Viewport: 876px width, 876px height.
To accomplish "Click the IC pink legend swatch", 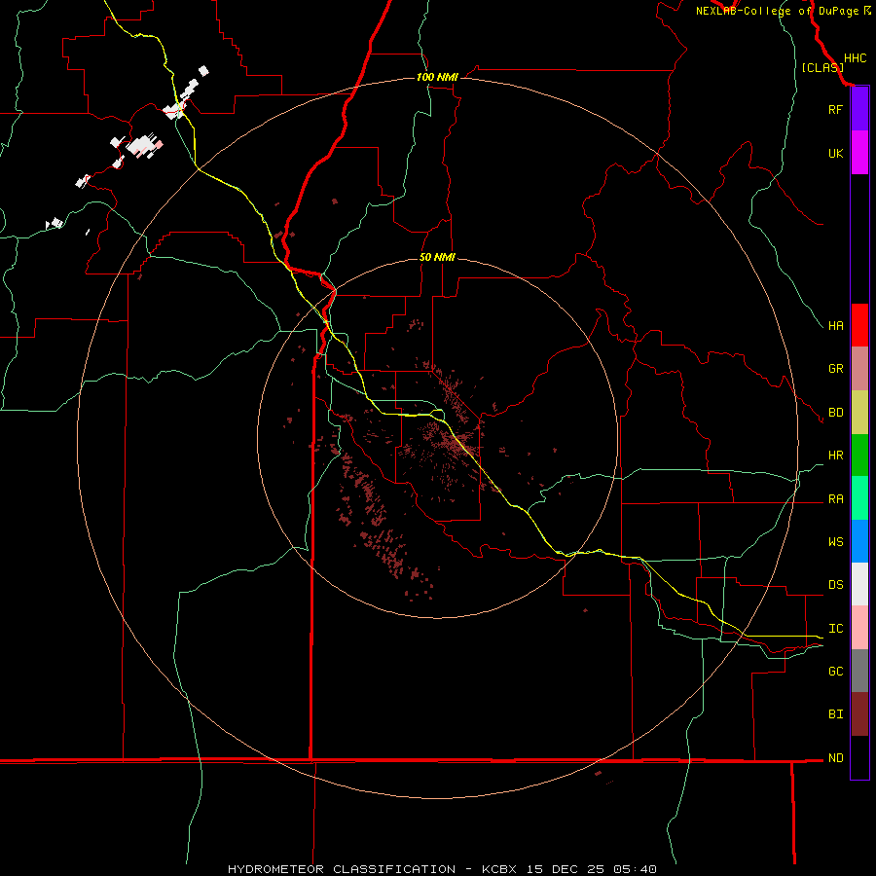I will coord(859,628).
